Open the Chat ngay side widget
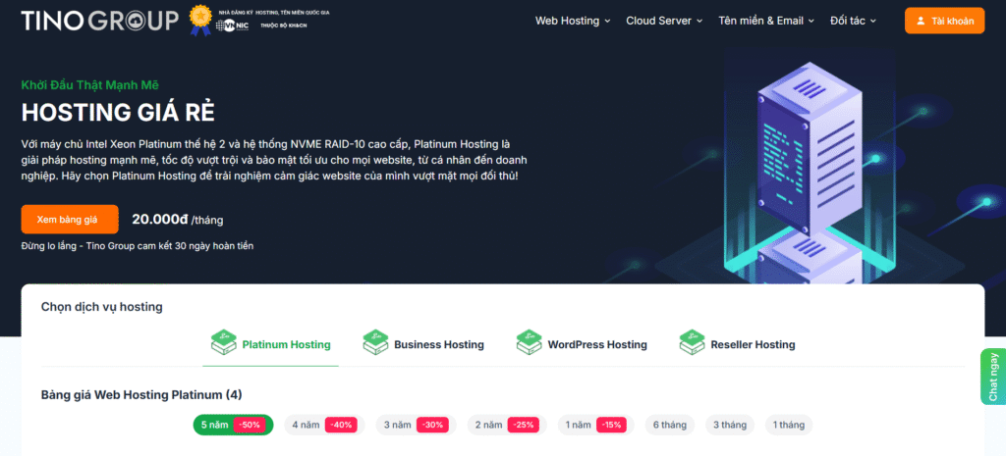This screenshot has height=456, width=1006. coord(992,377)
